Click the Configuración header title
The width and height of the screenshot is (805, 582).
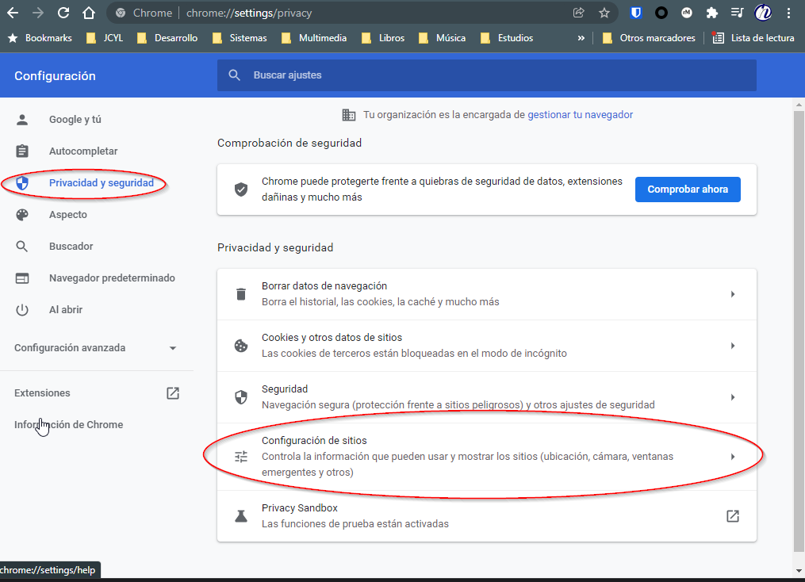click(55, 76)
